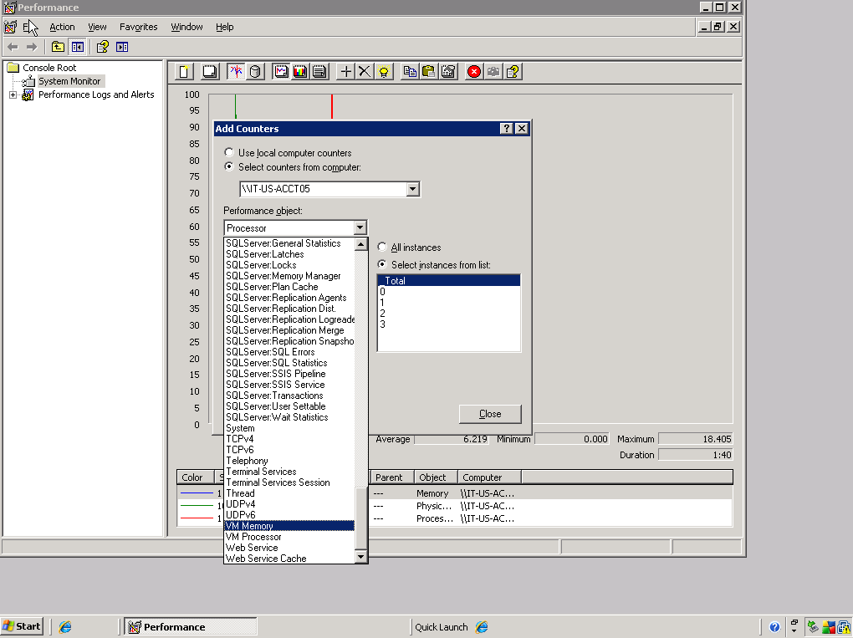Collapse the Performance object dropdown arrow
Image resolution: width=853 pixels, height=638 pixels.
[x=360, y=228]
